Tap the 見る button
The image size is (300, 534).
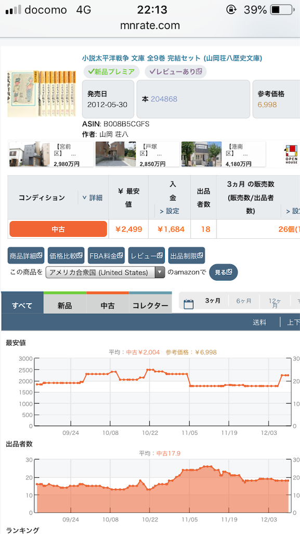(223, 272)
